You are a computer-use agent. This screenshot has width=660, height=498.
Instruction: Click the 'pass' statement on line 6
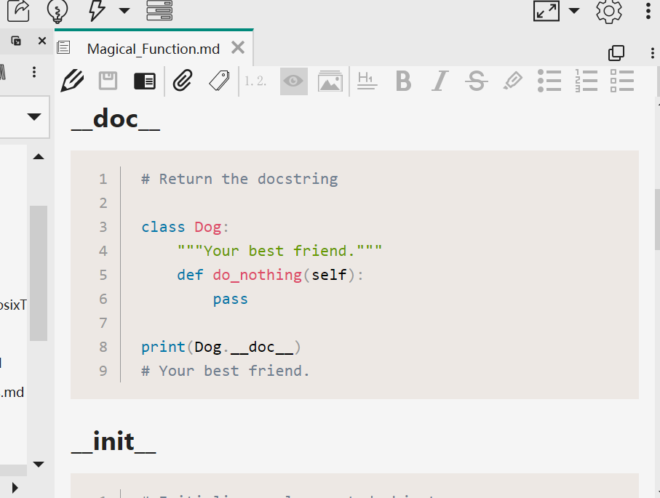coord(230,299)
